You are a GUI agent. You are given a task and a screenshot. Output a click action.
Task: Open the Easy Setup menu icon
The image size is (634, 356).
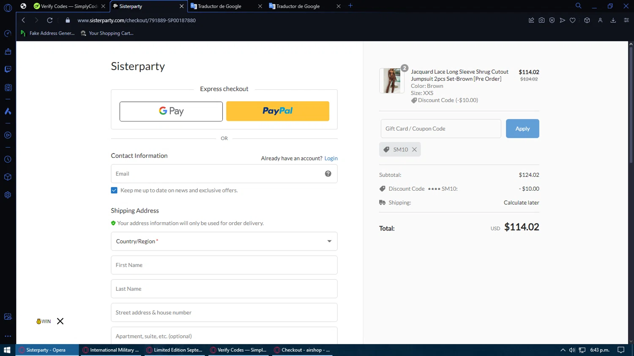pos(626,20)
